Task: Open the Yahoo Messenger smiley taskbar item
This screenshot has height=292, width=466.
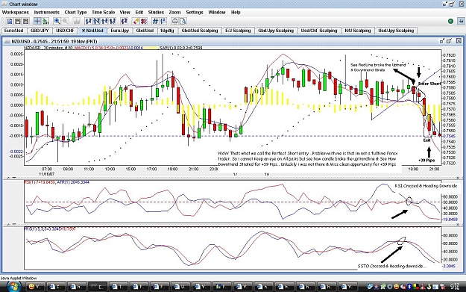Action: point(35,287)
